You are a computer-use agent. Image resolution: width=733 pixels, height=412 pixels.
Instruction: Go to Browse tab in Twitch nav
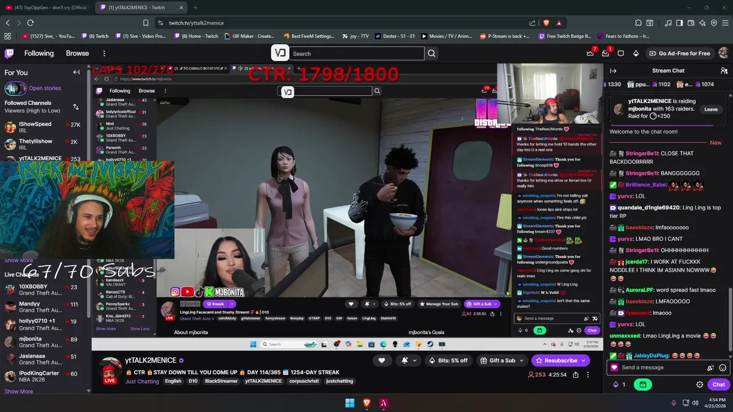click(x=77, y=53)
